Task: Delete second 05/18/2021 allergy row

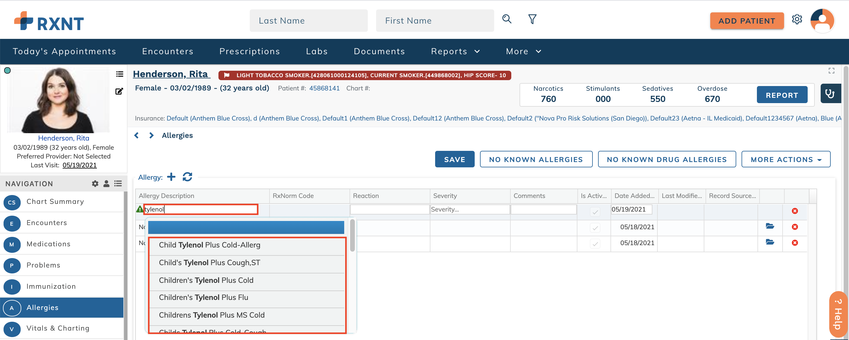Action: (x=795, y=243)
